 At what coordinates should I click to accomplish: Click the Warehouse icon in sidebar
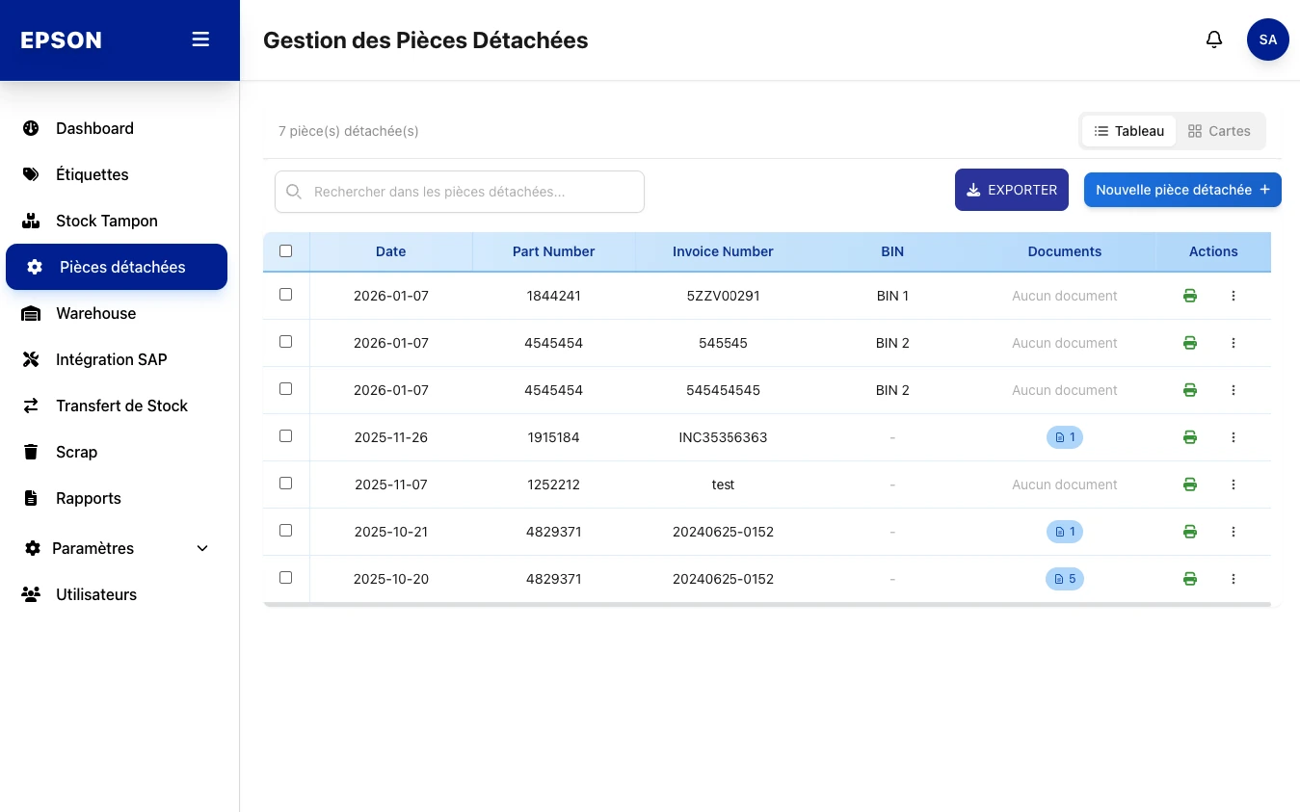click(31, 313)
